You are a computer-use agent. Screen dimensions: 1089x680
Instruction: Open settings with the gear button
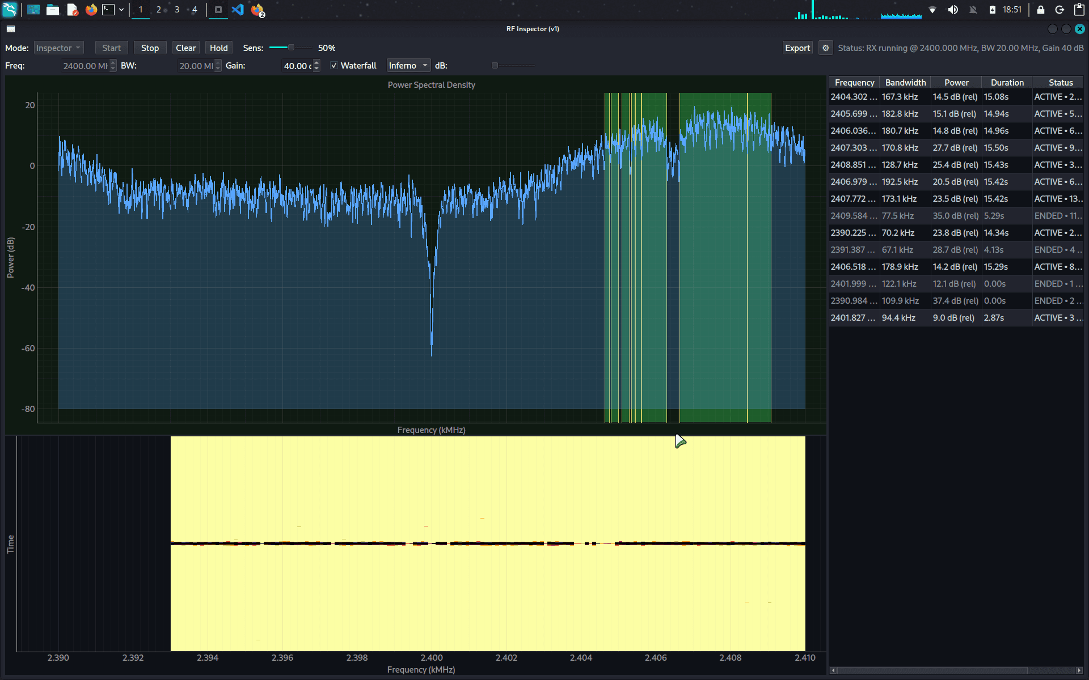tap(825, 48)
